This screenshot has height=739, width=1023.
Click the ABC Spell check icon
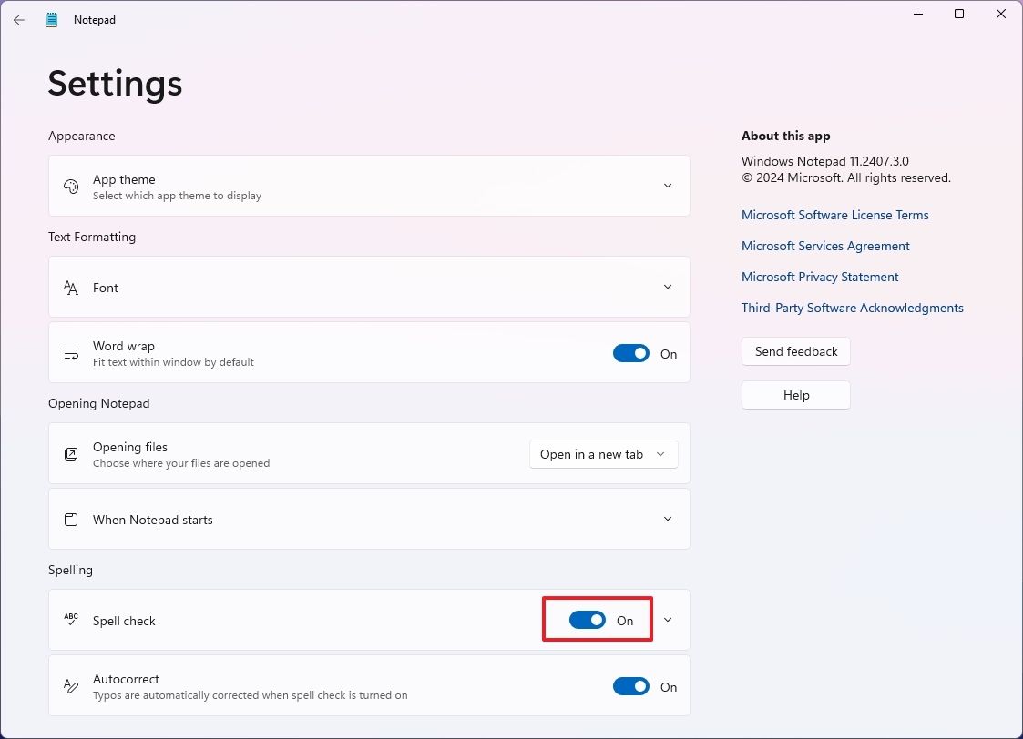click(x=70, y=619)
